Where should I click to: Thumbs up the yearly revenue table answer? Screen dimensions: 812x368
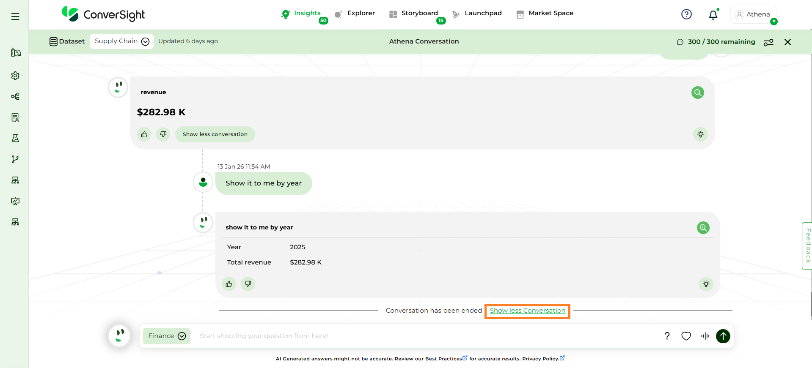(229, 284)
